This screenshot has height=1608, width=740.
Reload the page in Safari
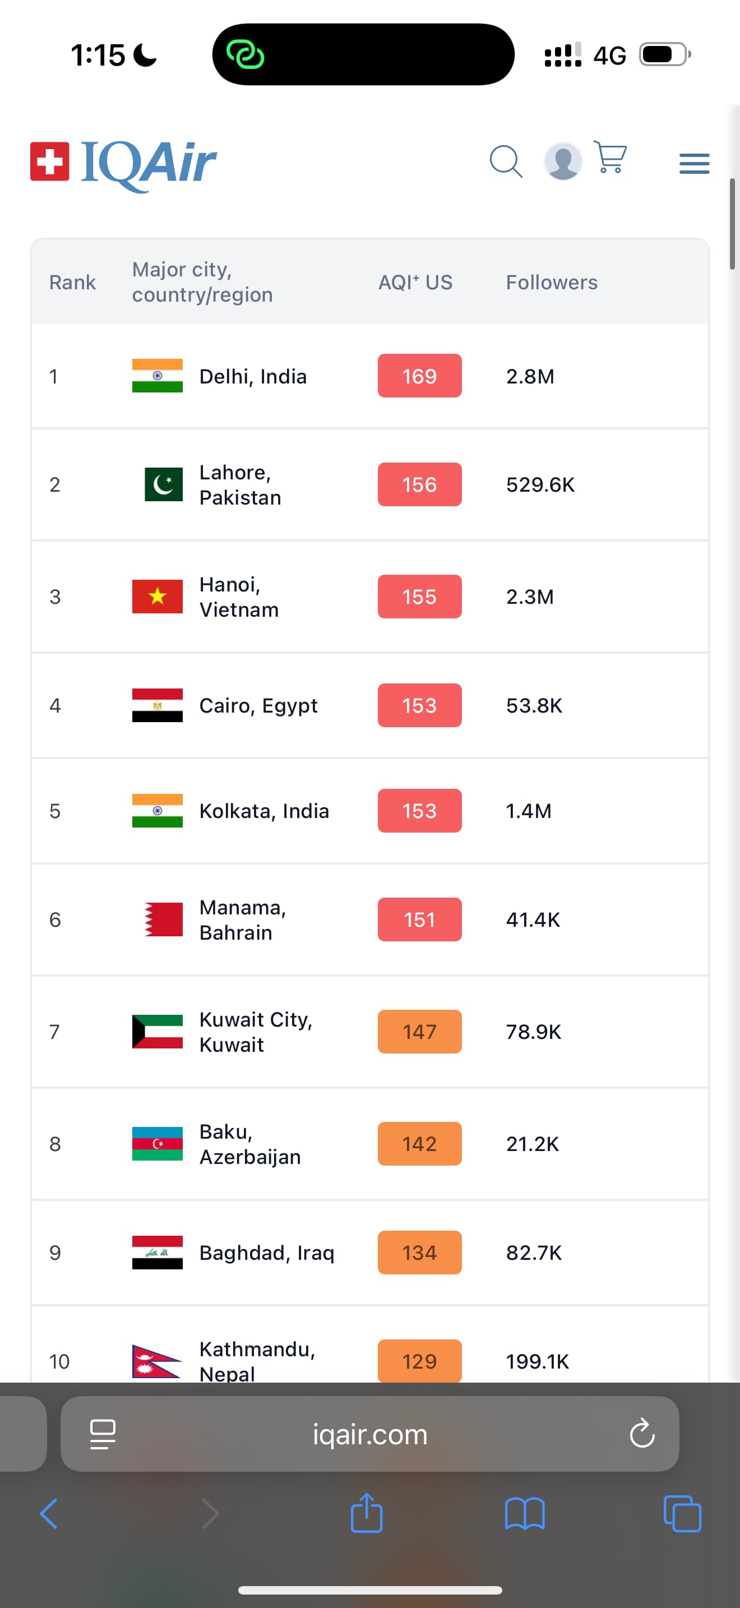[641, 1433]
